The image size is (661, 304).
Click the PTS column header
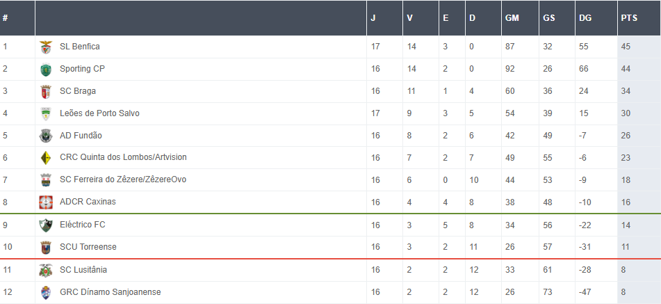(x=629, y=18)
